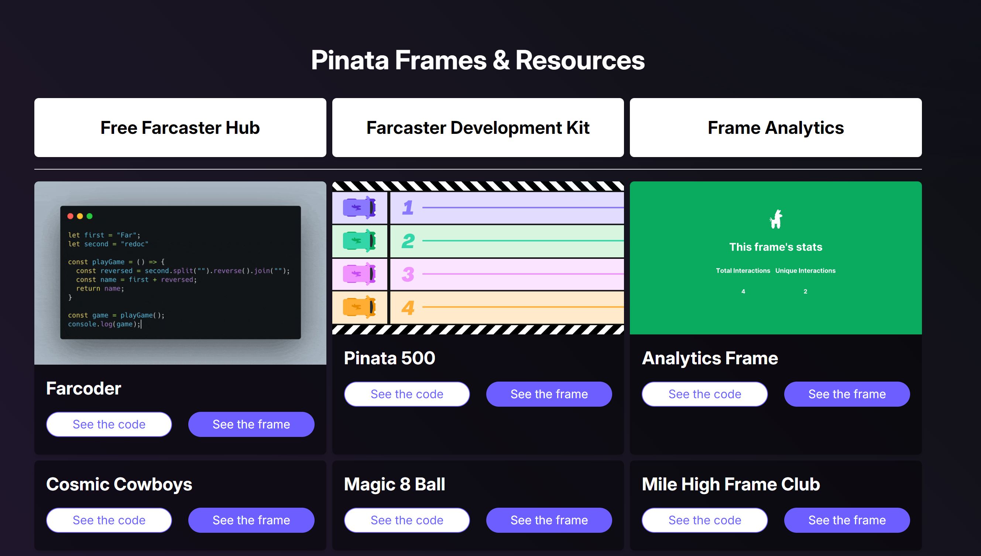Click See the code under Analytics Frame
Image resolution: width=981 pixels, height=556 pixels.
[704, 394]
